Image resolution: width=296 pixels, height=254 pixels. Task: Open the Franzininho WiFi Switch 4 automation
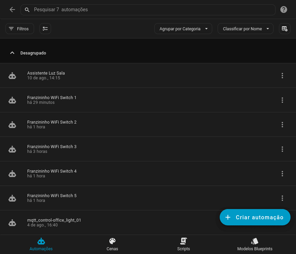pos(52,173)
